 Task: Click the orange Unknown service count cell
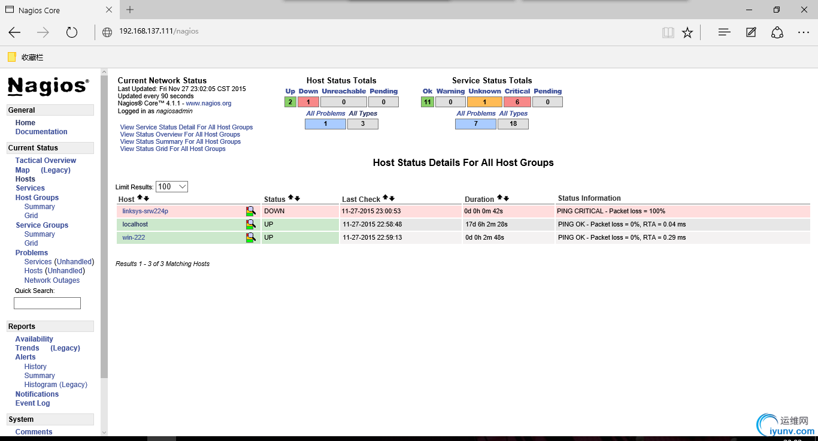coord(484,102)
